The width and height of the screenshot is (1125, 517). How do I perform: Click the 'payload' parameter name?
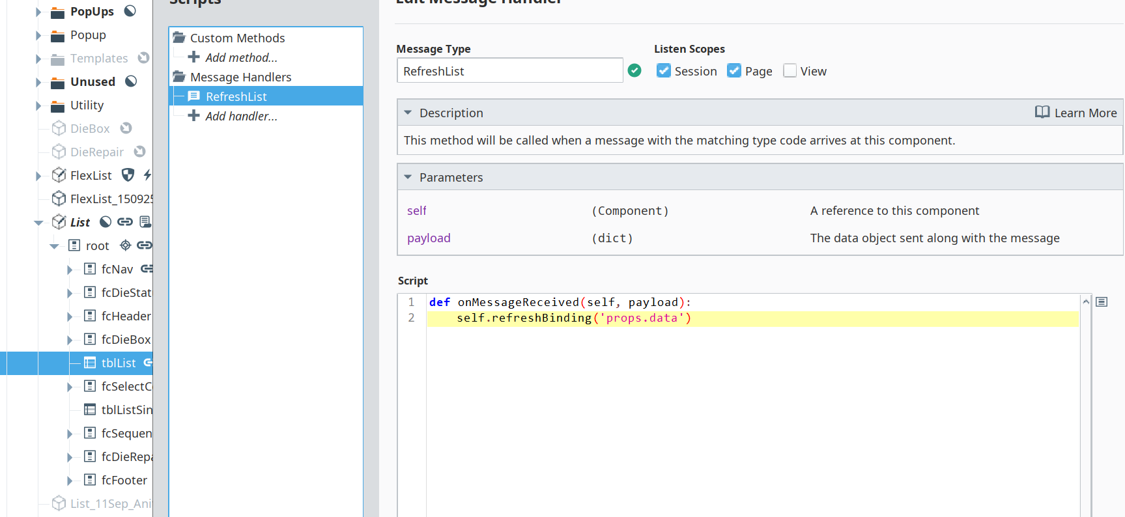point(429,238)
